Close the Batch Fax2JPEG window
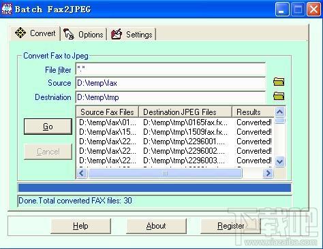Screen dimensions: 323x249 point(313,10)
